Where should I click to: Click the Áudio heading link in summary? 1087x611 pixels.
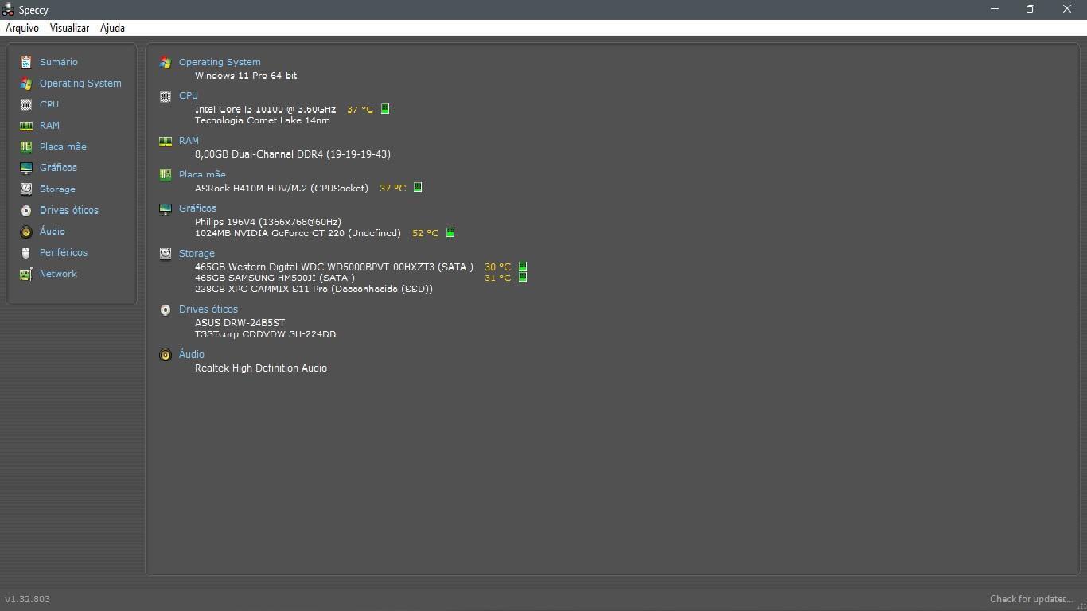click(x=192, y=355)
